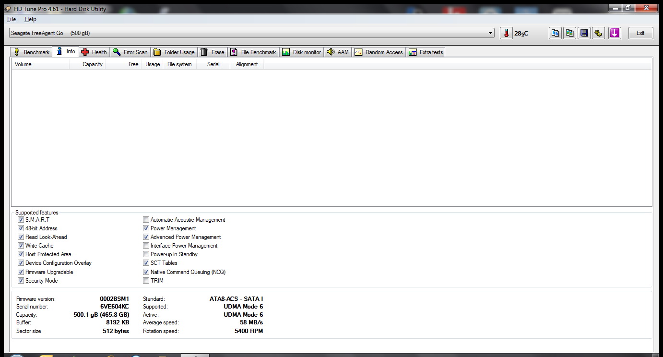The width and height of the screenshot is (663, 357).
Task: Click the standard value ATA8-ACS - SATA I
Action: (237, 299)
